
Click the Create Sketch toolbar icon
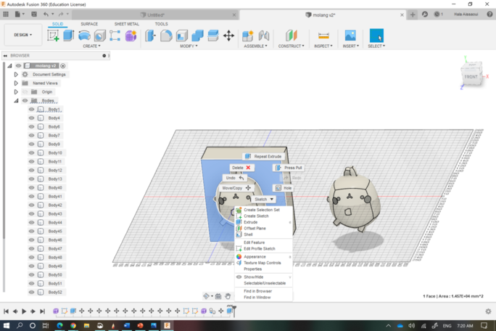coord(54,36)
